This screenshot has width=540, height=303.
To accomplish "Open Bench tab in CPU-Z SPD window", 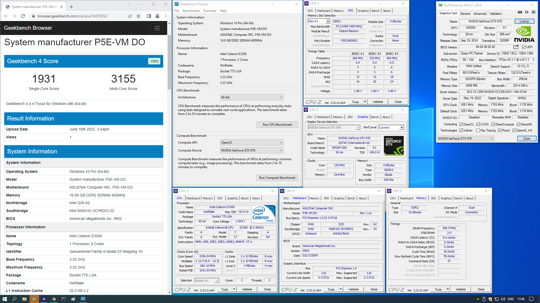I will [376, 11].
